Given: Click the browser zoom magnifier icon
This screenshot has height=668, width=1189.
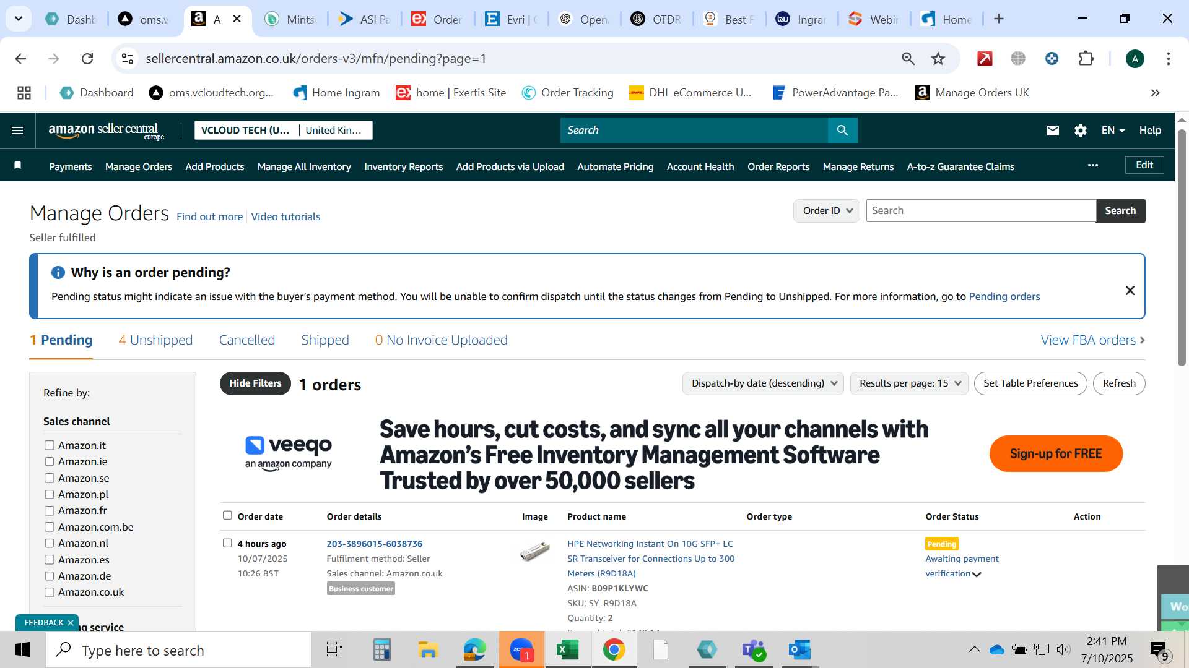Looking at the screenshot, I should 908,59.
